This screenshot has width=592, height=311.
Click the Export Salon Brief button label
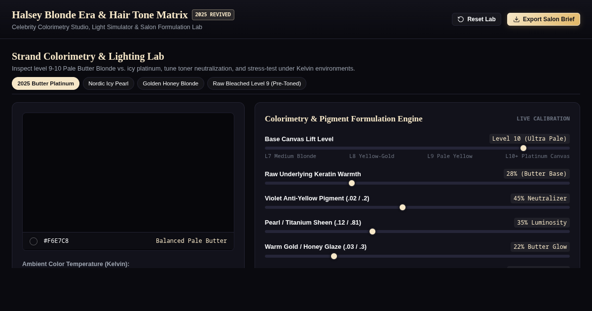pos(549,19)
